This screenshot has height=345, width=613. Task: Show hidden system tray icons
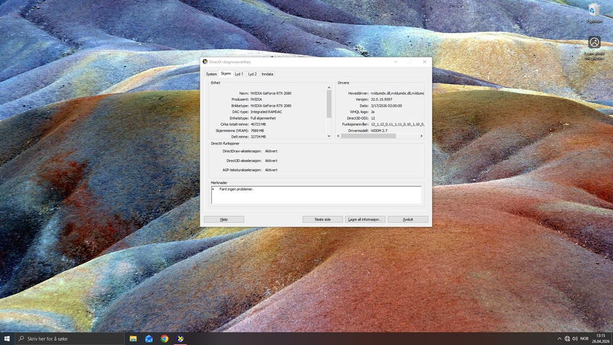(559, 339)
